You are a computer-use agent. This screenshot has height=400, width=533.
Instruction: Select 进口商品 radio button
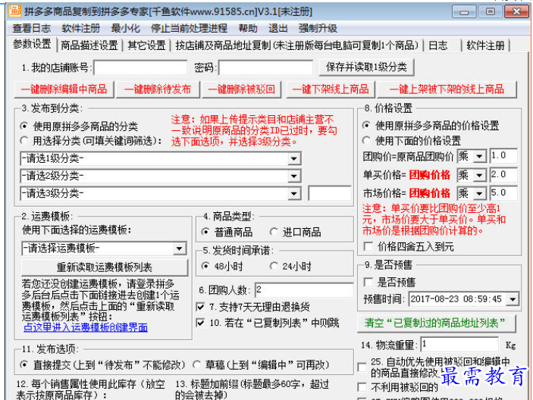click(274, 232)
